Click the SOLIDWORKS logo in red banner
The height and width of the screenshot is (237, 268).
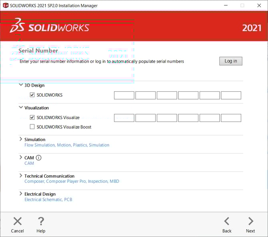(49, 27)
